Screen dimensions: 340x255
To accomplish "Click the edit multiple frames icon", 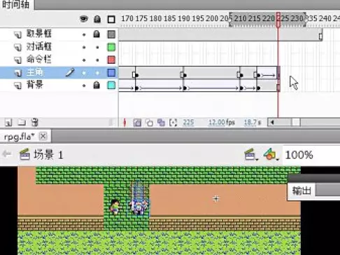I will [161, 123].
